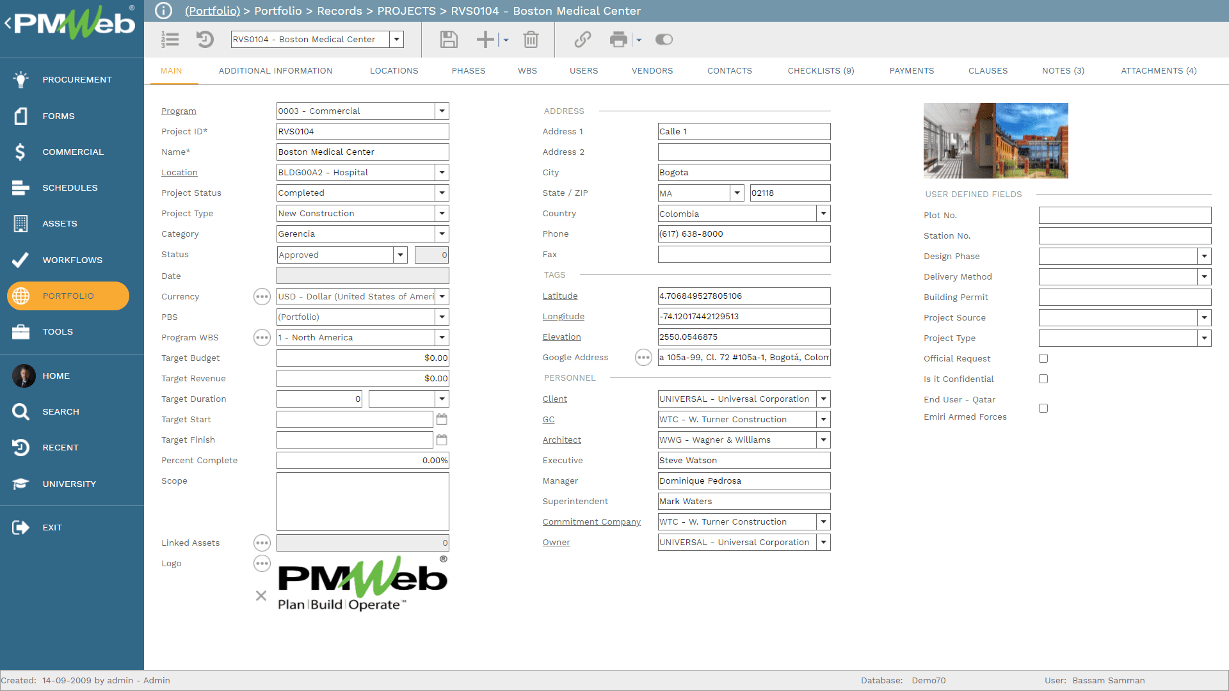Image resolution: width=1229 pixels, height=691 pixels.
Task: Open the Assets module
Action: tap(72, 223)
